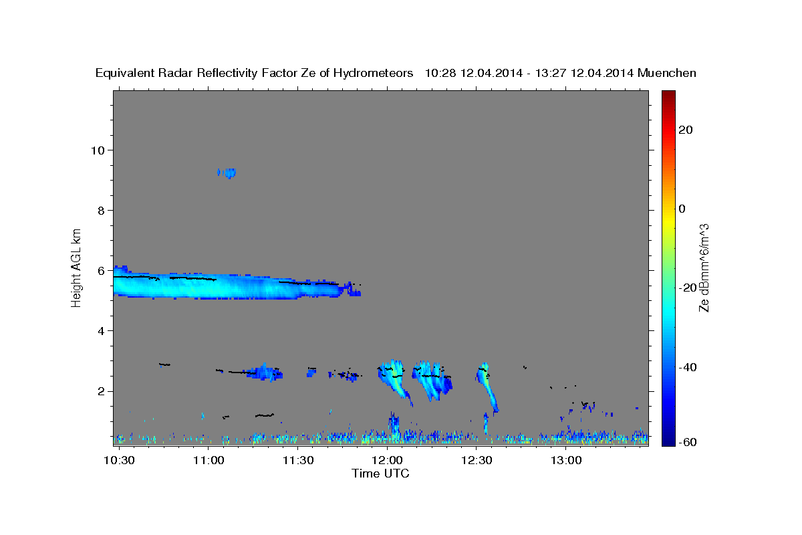802x535 pixels.
Task: Click the 'Muenchen' location label in title
Action: coord(667,73)
